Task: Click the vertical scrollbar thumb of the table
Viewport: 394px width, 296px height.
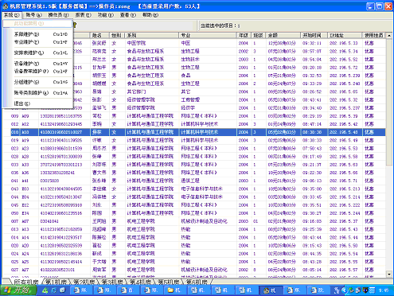Action: click(389, 102)
